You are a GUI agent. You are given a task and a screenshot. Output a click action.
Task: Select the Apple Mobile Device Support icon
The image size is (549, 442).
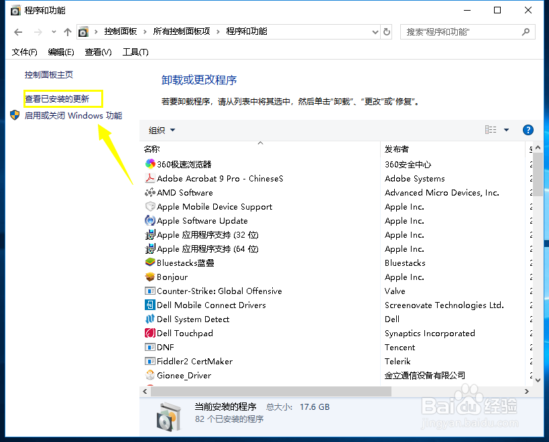[150, 206]
